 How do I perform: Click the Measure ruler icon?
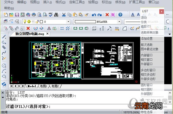(117, 29)
